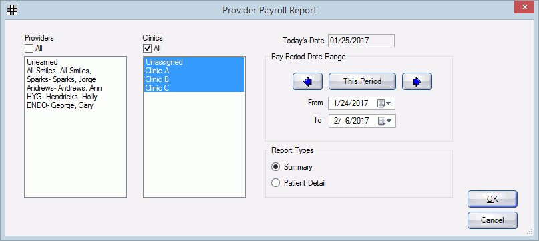Image resolution: width=539 pixels, height=241 pixels.
Task: Select Unassigned in Clinics list
Action: [x=194, y=62]
